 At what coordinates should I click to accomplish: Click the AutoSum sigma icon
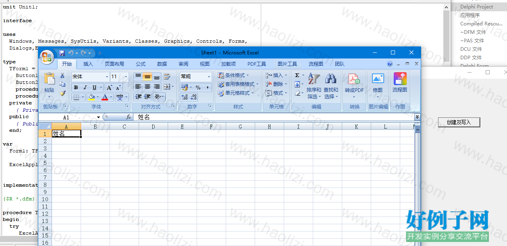297,75
